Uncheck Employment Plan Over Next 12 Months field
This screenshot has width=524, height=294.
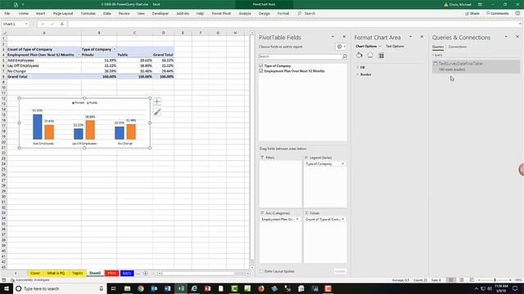click(261, 71)
